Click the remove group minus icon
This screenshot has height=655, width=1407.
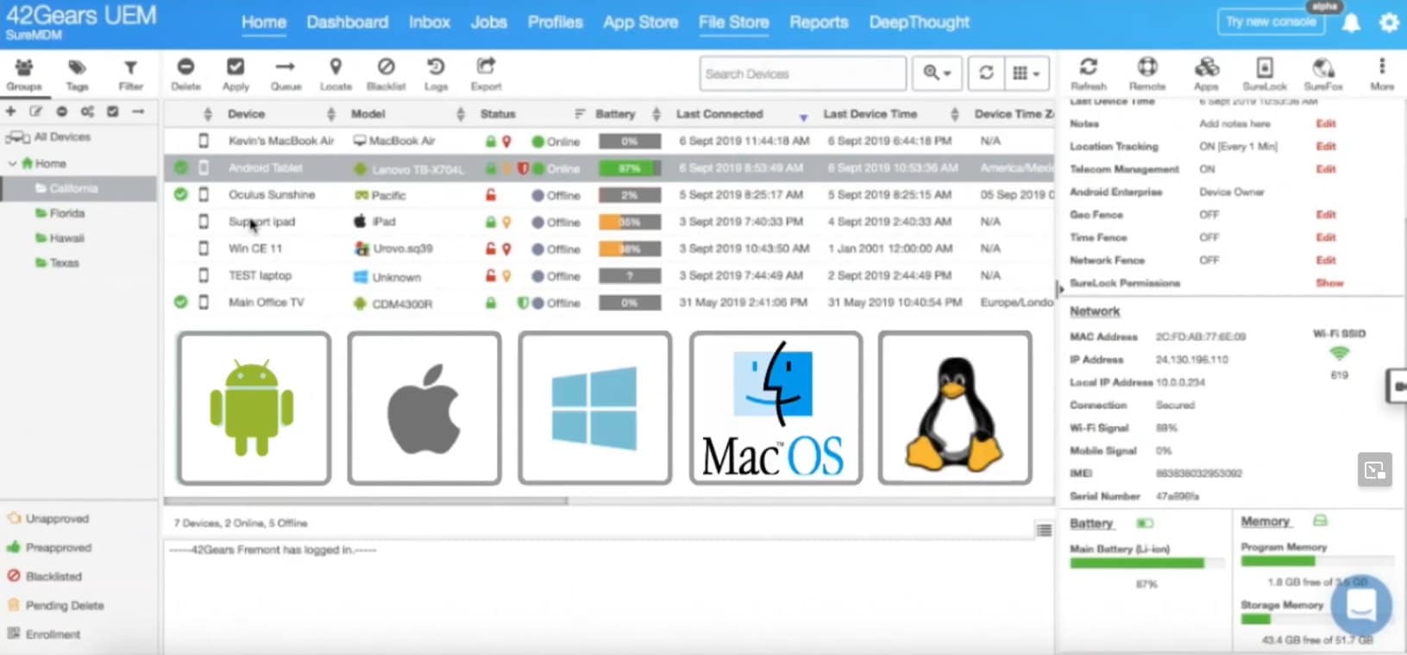[61, 111]
